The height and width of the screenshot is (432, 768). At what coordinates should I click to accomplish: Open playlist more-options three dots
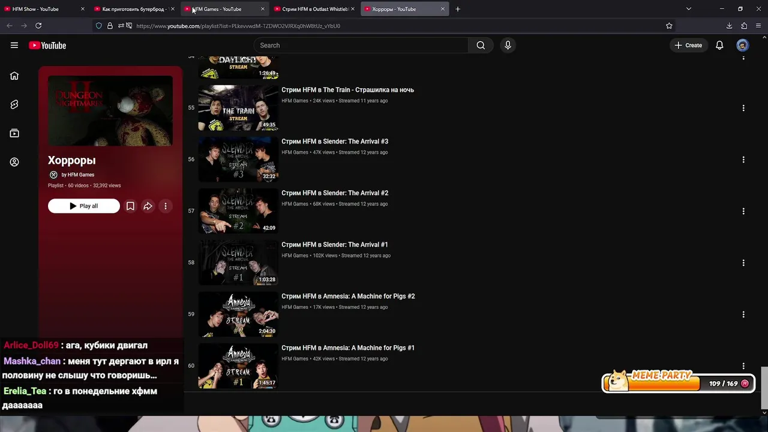point(166,206)
